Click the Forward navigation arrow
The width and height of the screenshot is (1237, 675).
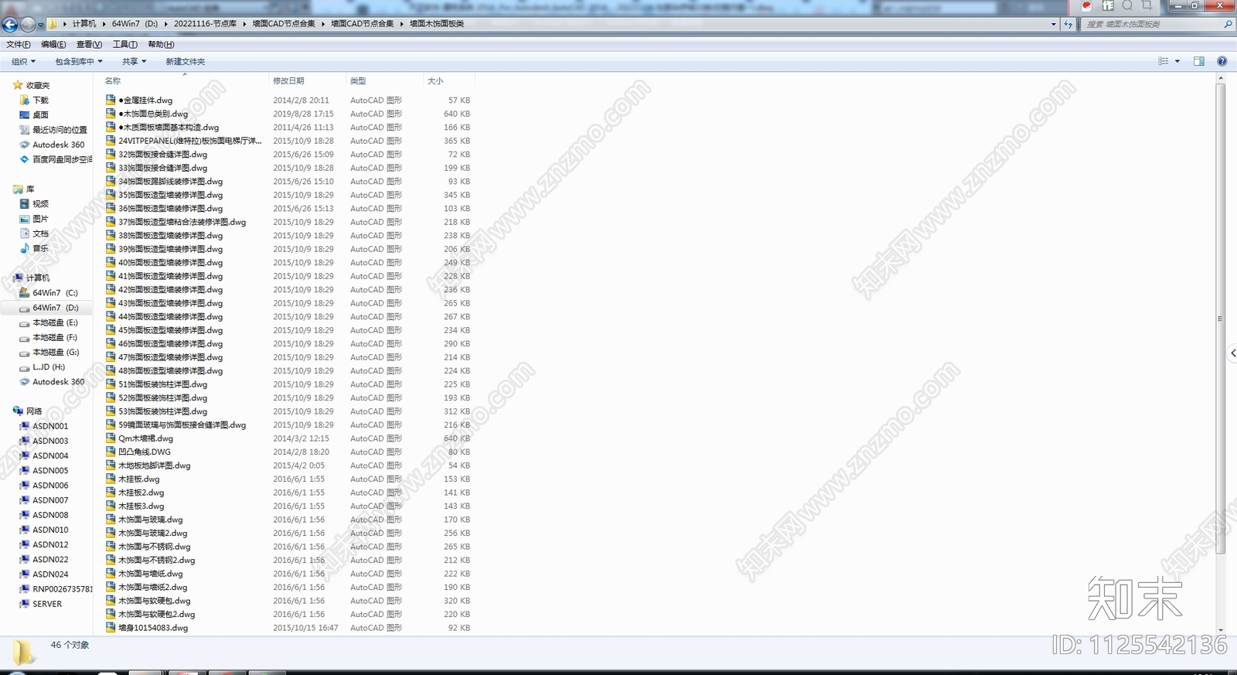point(28,24)
